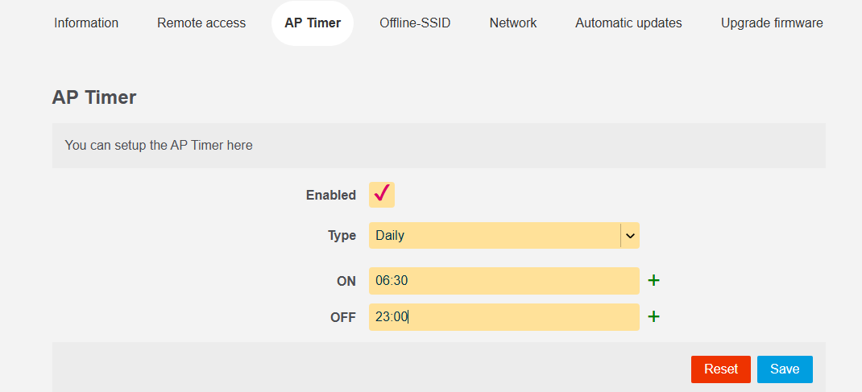
Task: Open the Network tab
Action: click(x=513, y=23)
